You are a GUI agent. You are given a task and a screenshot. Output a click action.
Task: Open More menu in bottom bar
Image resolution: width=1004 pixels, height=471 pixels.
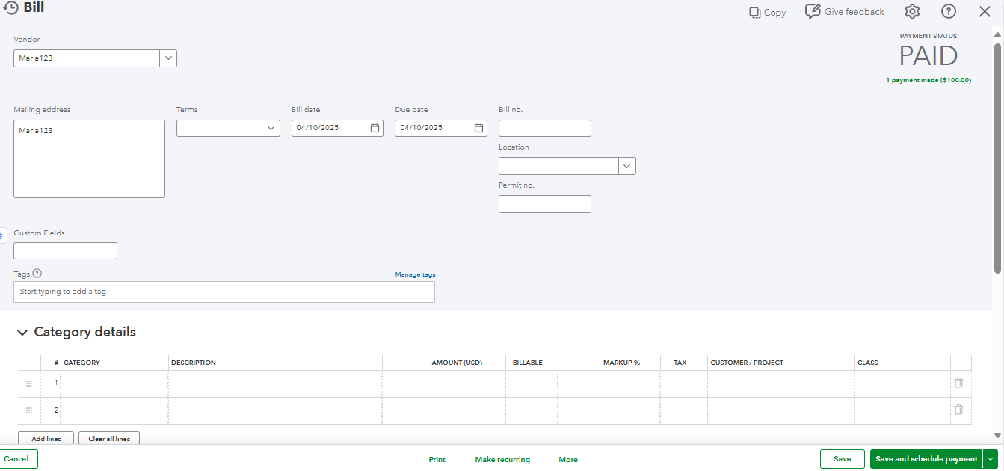coord(568,460)
